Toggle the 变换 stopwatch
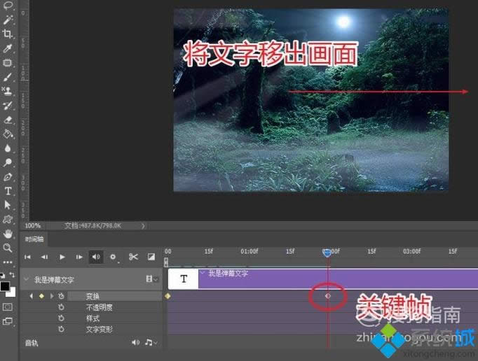 coord(61,296)
